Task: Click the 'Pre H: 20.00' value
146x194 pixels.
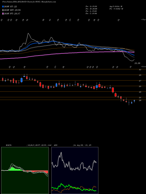Action: (x=91, y=9)
